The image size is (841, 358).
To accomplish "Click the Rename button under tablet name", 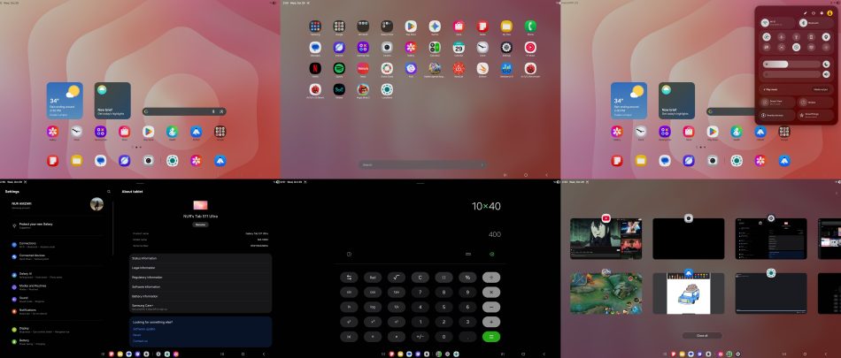I will point(200,225).
